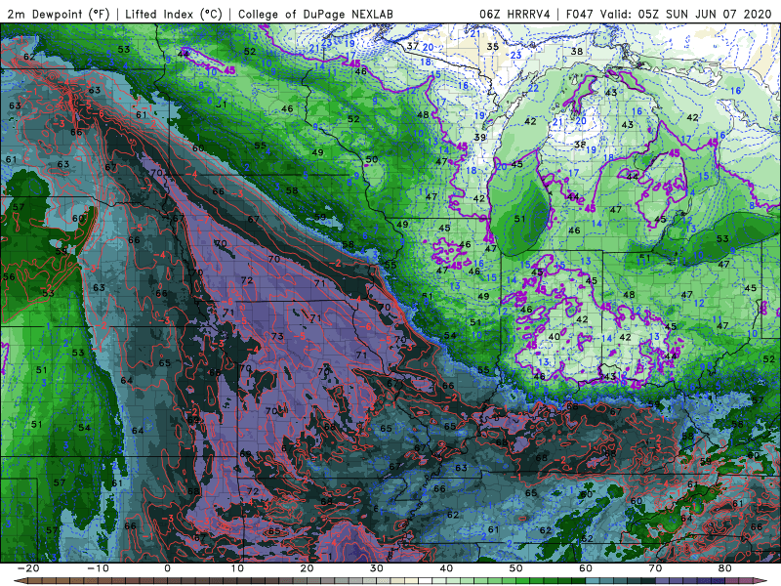This screenshot has width=781, height=586.
Task: Click the 50 label on the color scale
Action: (x=516, y=568)
